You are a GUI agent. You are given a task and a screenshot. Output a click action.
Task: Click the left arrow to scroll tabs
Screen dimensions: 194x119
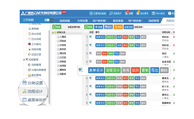(52, 21)
